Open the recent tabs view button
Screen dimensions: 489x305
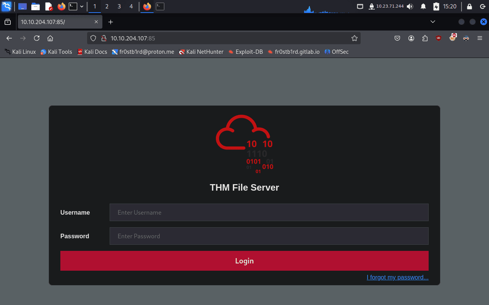[8, 22]
